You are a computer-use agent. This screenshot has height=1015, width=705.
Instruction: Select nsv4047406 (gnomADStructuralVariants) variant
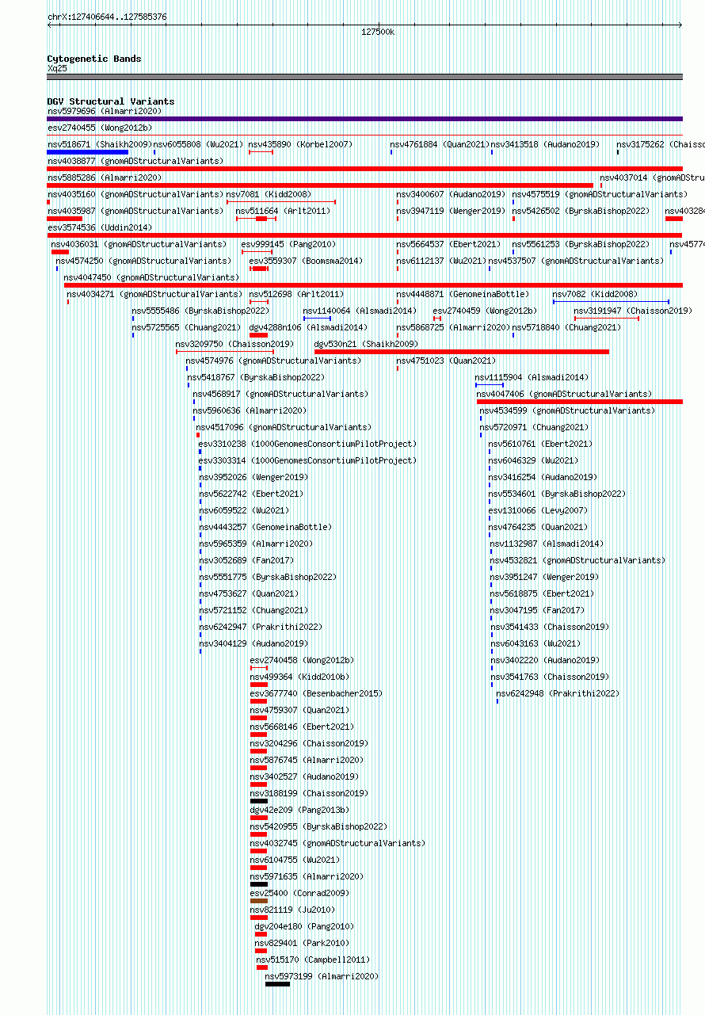(564, 394)
